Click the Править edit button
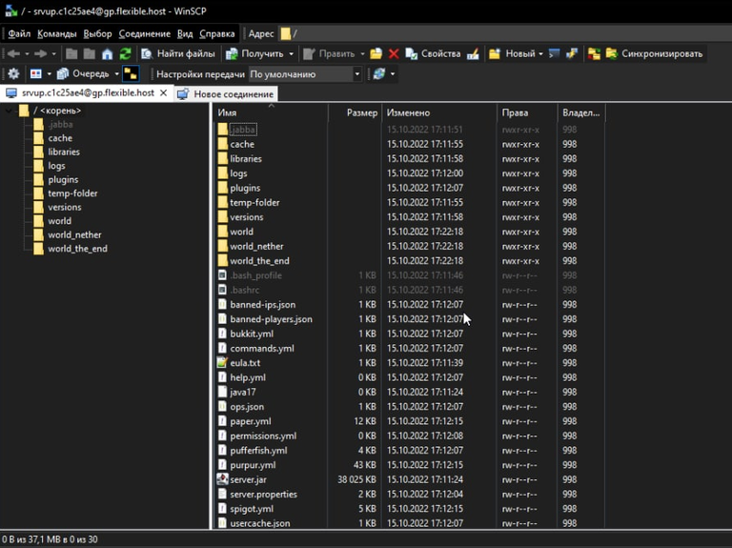Viewport: 732px width, 548px height. [x=329, y=53]
